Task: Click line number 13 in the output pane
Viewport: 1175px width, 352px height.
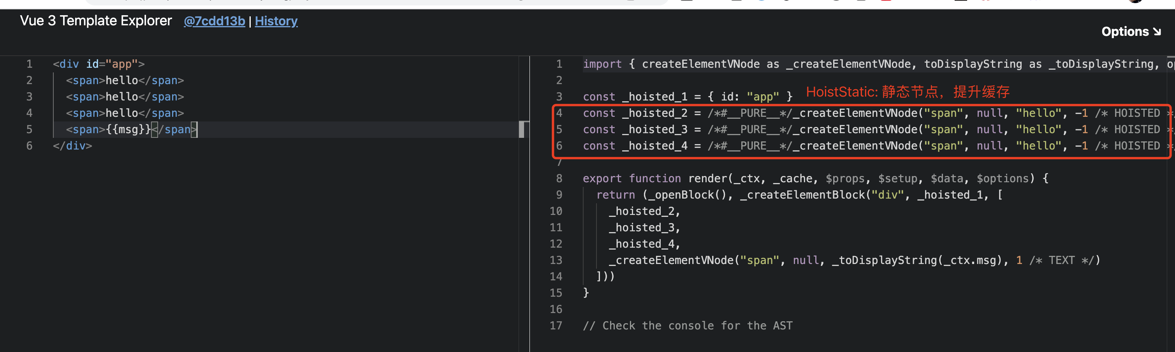Action: click(556, 260)
